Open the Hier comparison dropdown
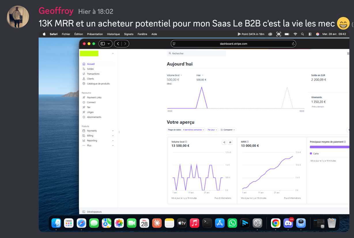 click(200, 75)
